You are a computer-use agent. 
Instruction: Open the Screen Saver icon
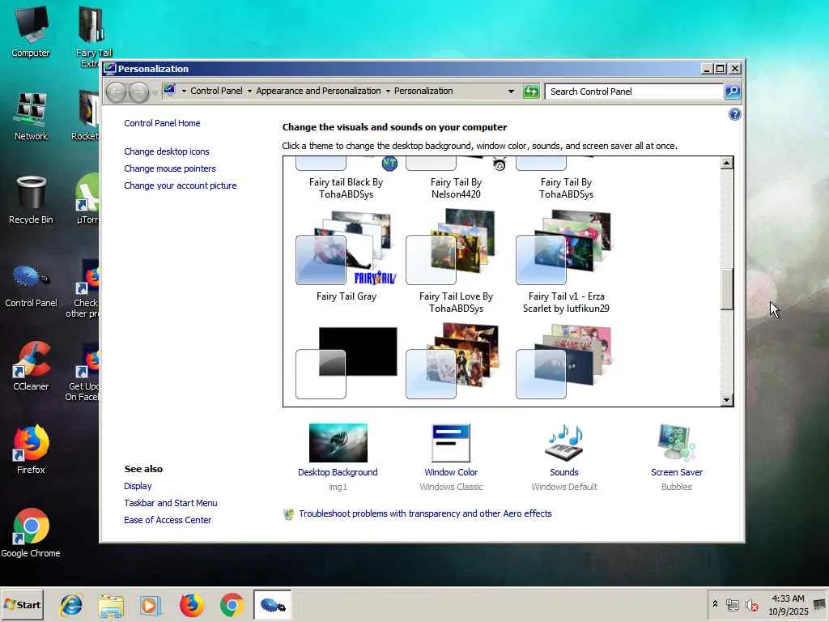[676, 443]
